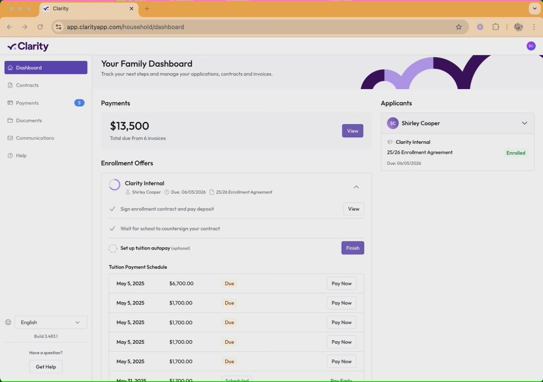The width and height of the screenshot is (543, 382).
Task: Click the Communications envelope icon in the sidebar
Action: 10,138
